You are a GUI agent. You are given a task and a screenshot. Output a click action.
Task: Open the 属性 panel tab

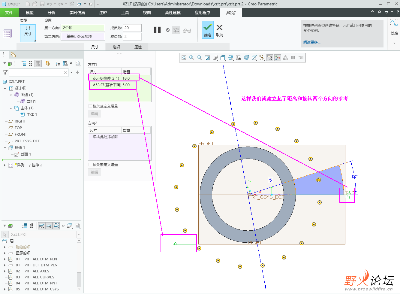[138, 47]
